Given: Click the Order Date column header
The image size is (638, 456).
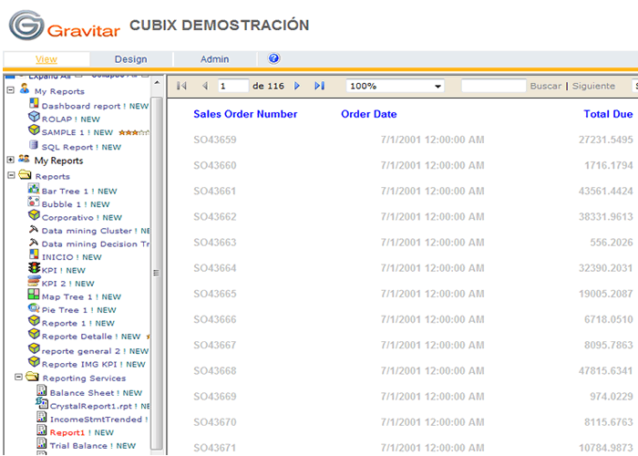Looking at the screenshot, I should pos(368,114).
